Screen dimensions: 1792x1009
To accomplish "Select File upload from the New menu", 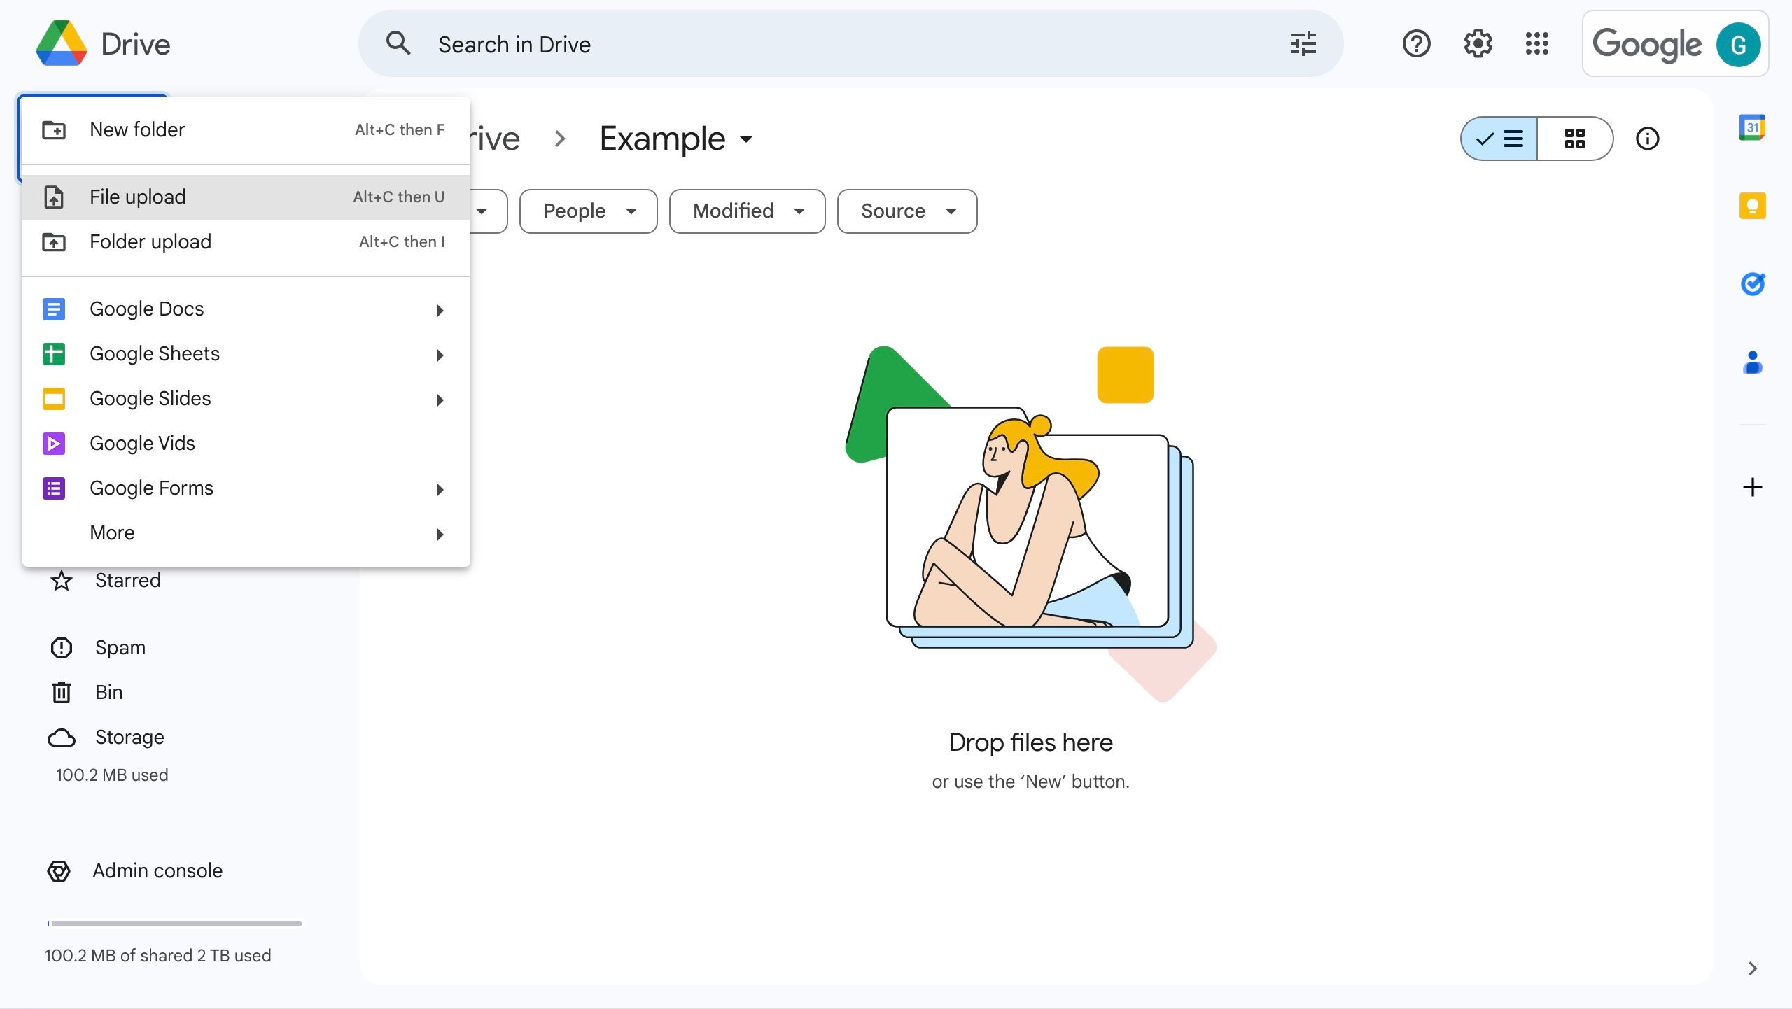I will [137, 197].
